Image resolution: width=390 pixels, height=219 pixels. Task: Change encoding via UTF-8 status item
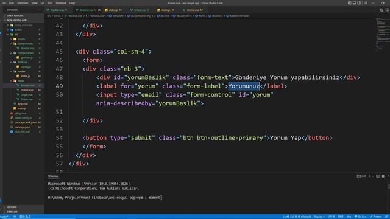tap(331, 217)
